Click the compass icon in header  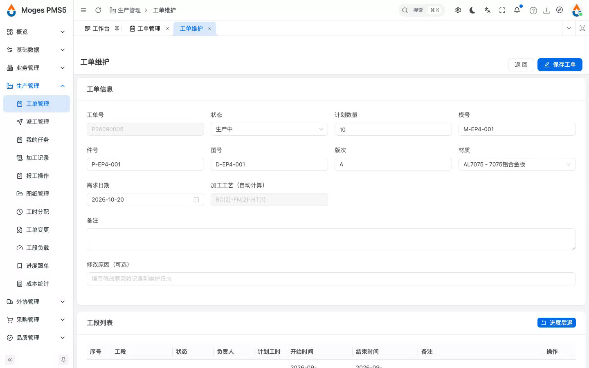pyautogui.click(x=560, y=10)
